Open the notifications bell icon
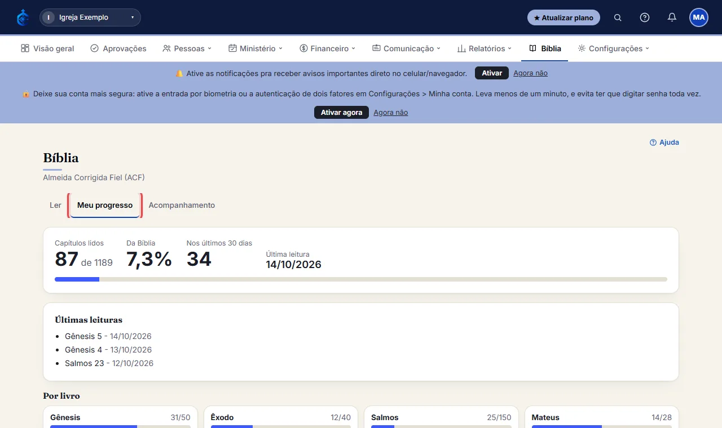The height and width of the screenshot is (428, 722). [672, 17]
